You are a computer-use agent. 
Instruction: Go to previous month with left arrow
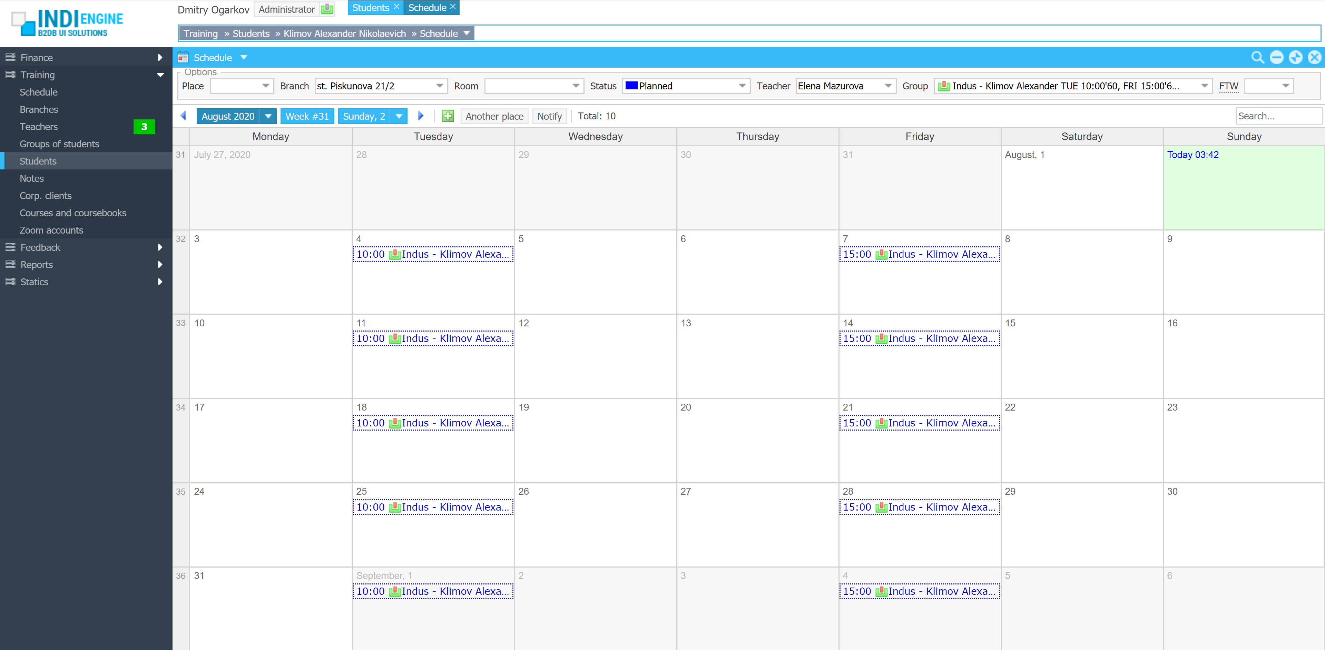click(x=184, y=116)
